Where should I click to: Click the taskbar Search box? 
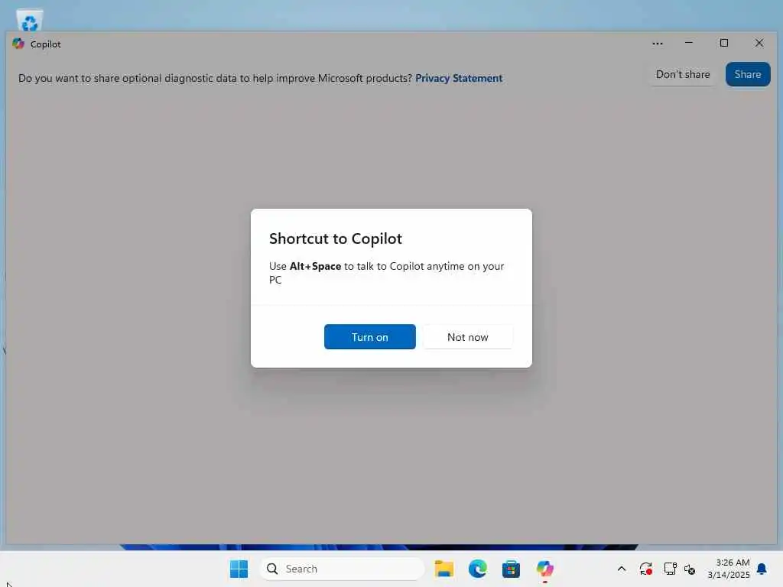(342, 569)
